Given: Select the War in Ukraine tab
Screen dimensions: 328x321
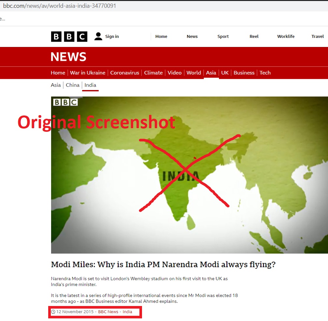Looking at the screenshot, I should click(88, 73).
